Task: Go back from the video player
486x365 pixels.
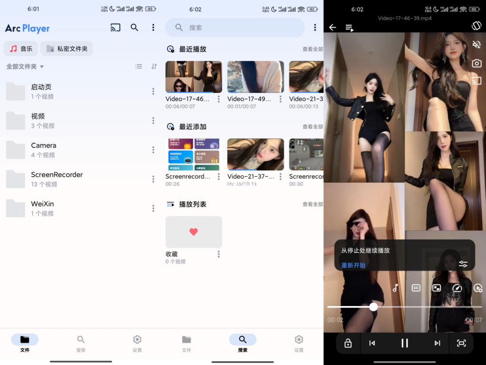Action: click(333, 28)
